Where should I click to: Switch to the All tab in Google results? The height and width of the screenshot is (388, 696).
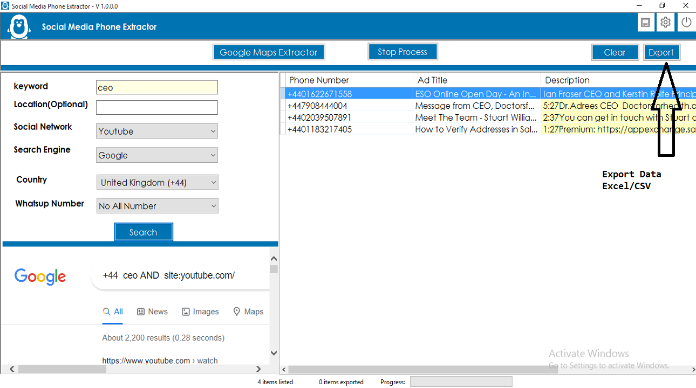[112, 311]
